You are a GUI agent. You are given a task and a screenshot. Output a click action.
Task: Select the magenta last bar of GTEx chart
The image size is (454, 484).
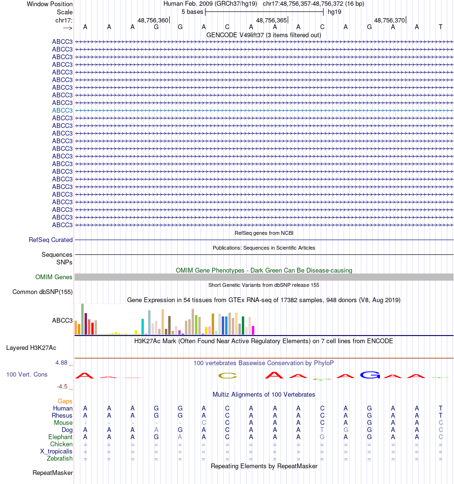click(253, 330)
